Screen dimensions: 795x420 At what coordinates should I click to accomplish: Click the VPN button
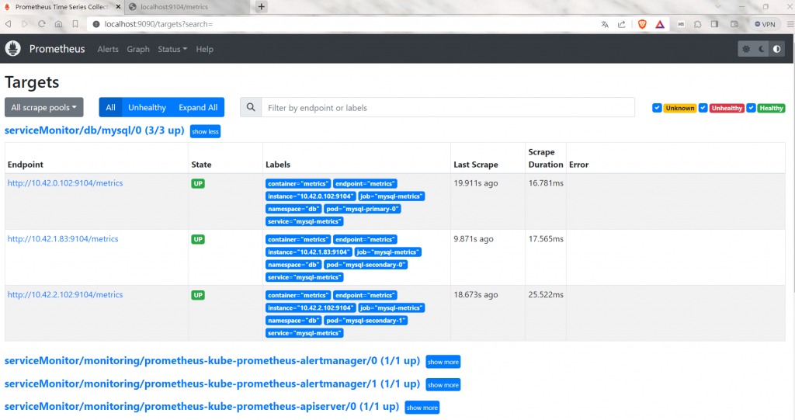tap(765, 24)
